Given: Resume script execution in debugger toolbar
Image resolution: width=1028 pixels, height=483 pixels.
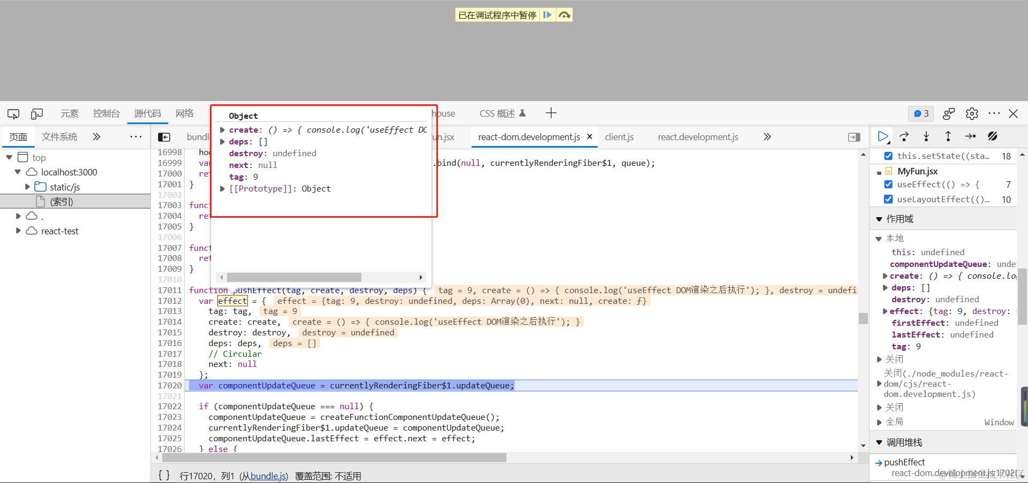Looking at the screenshot, I should (883, 136).
